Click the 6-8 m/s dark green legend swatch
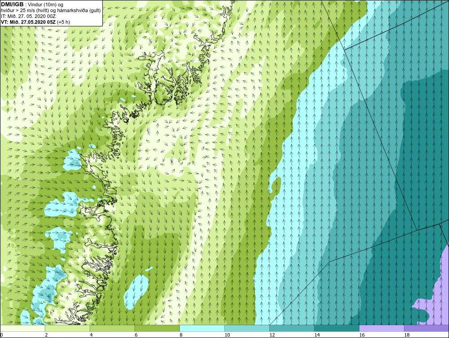Image resolution: width=449 pixels, height=338 pixels. point(157,328)
